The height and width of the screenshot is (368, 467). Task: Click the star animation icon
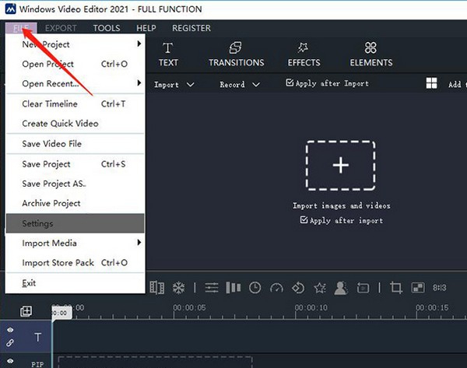(320, 288)
